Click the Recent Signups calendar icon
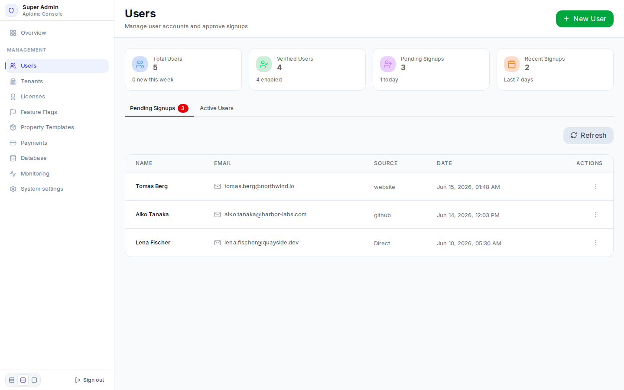This screenshot has width=624, height=390. coord(512,64)
